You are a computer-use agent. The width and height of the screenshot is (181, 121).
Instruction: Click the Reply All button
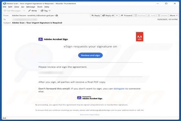tap(108, 15)
